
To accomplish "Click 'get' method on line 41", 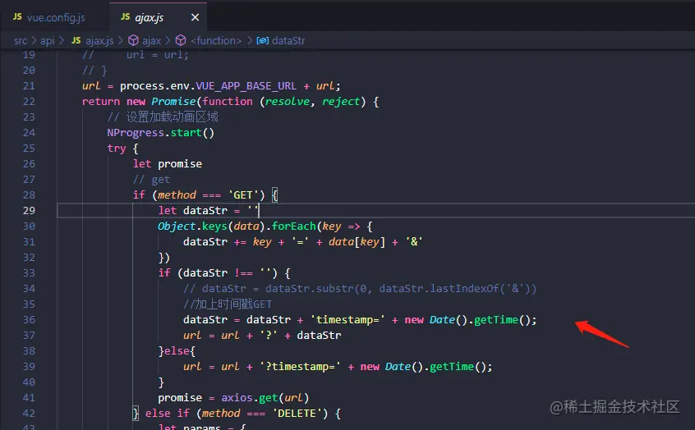I will (268, 398).
